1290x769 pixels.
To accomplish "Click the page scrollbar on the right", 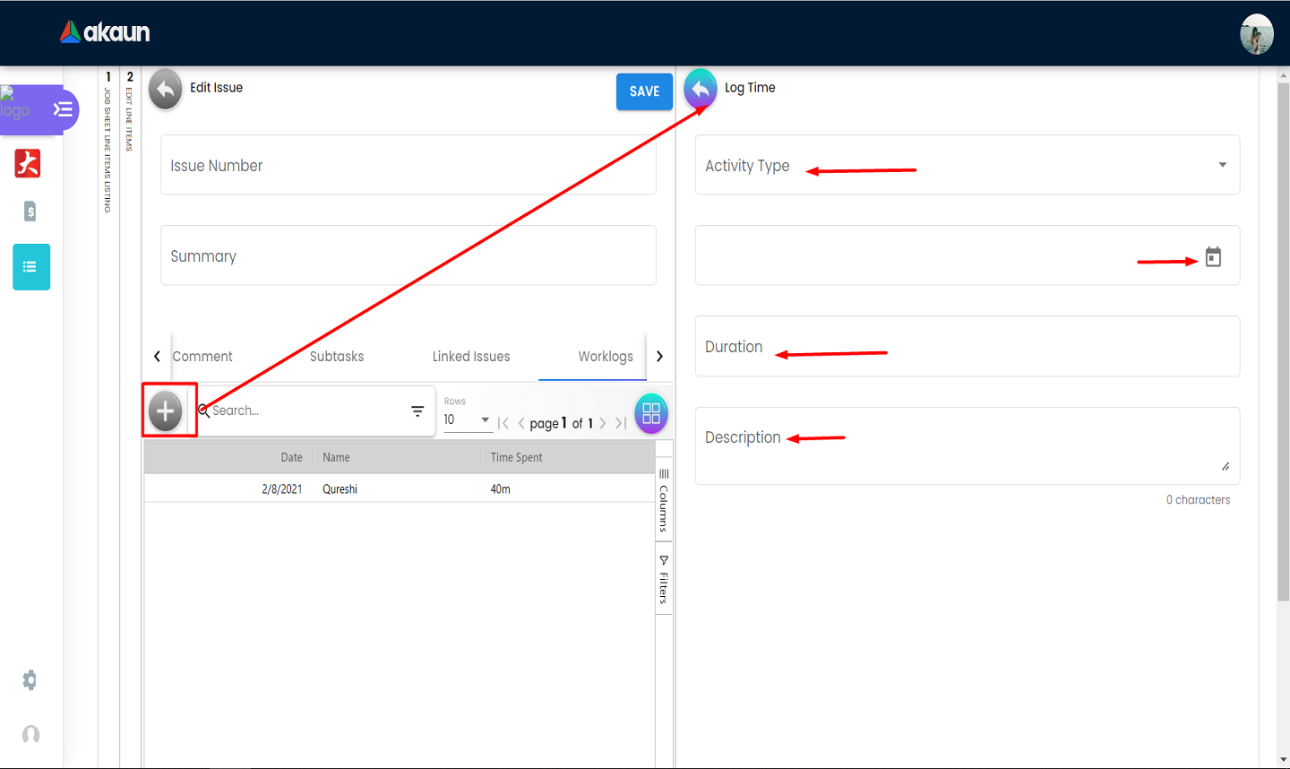I will 1283,341.
